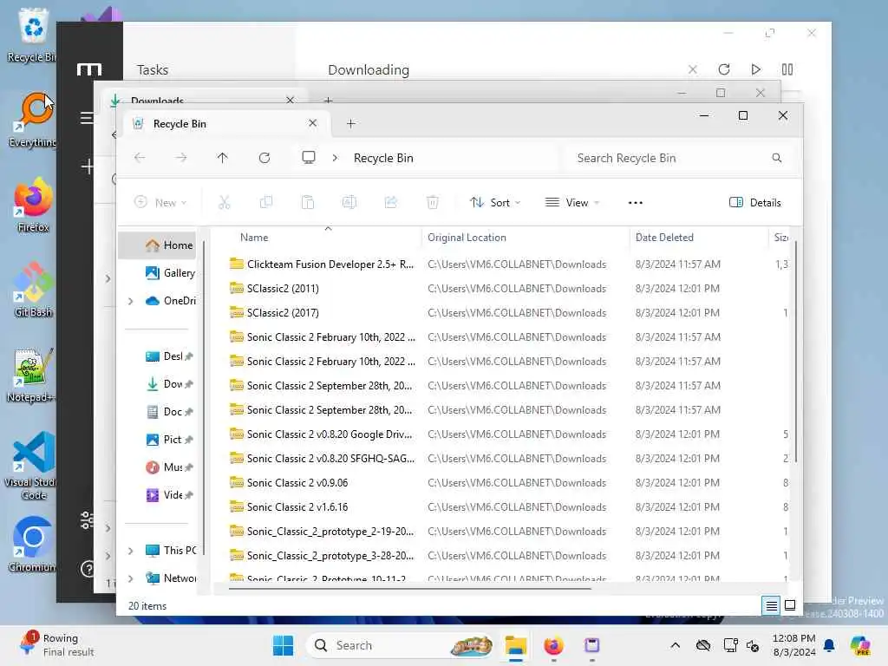This screenshot has height=666, width=888.
Task: Open Chromium desktop shortcut
Action: (32, 545)
